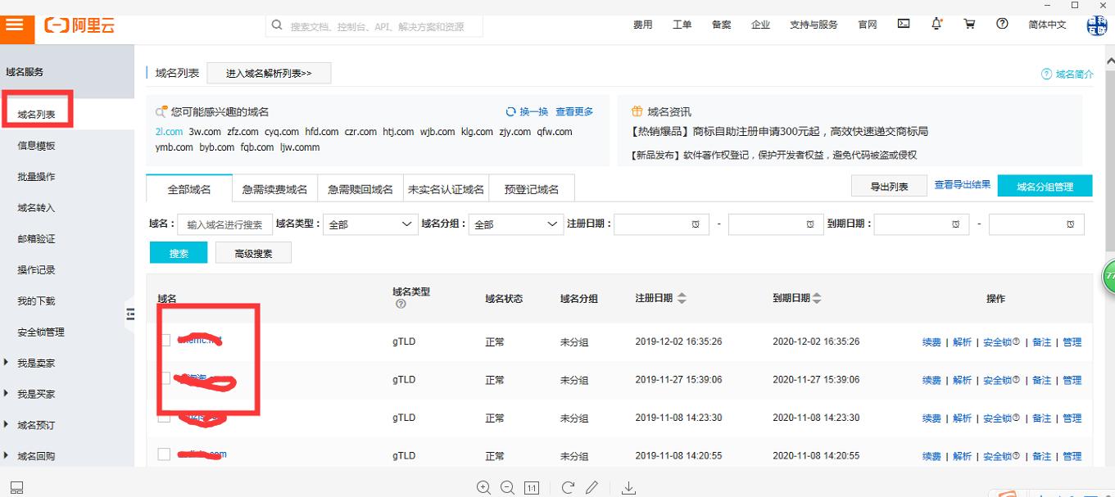This screenshot has width=1115, height=497.
Task: Switch to 急需赎回域名 tab
Action: 360,189
